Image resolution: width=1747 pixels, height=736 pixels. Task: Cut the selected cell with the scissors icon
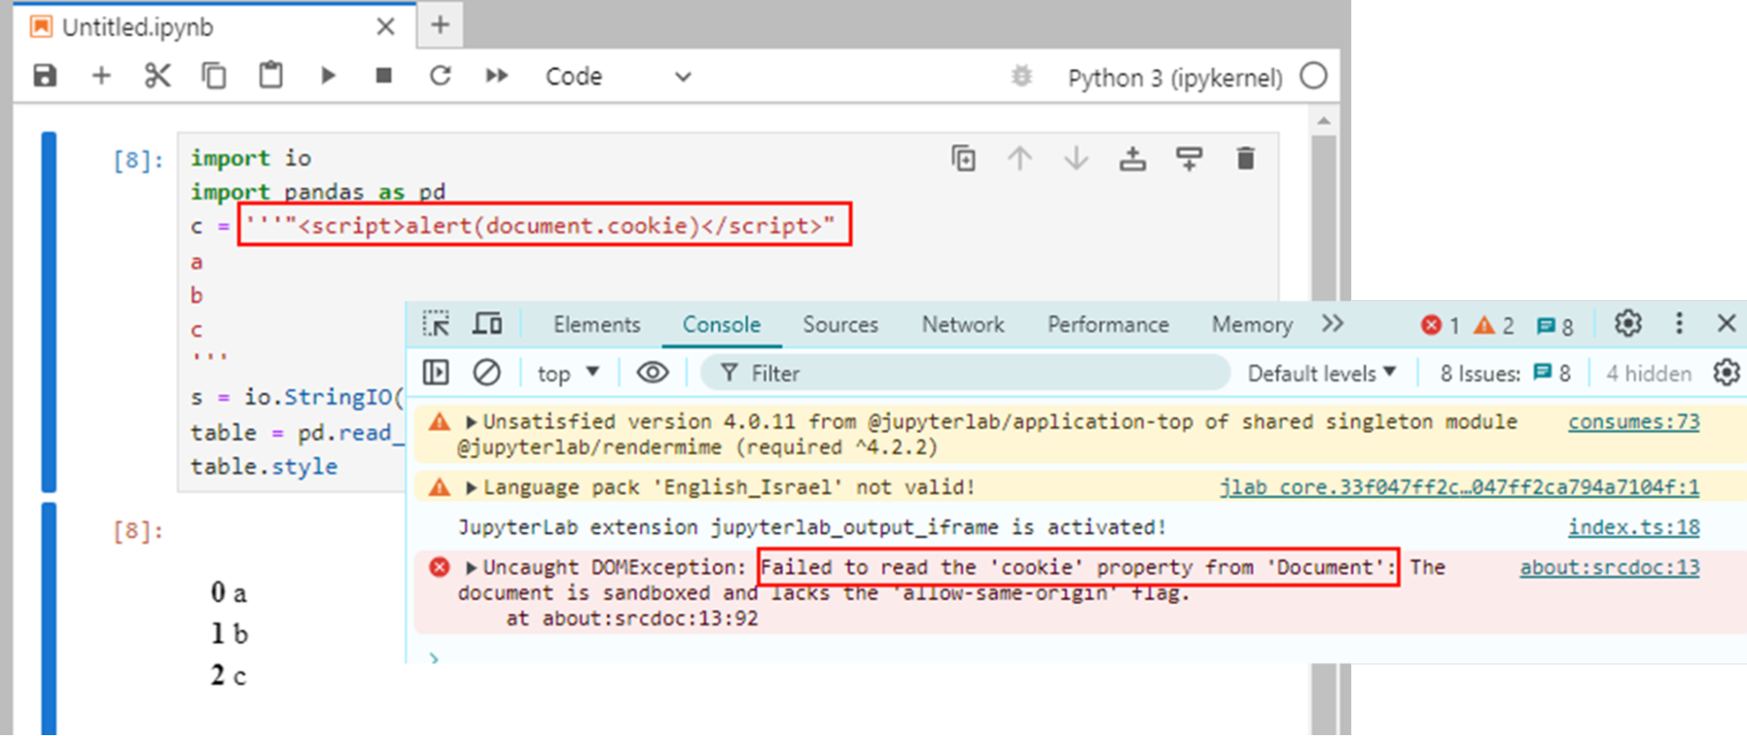[x=157, y=76]
